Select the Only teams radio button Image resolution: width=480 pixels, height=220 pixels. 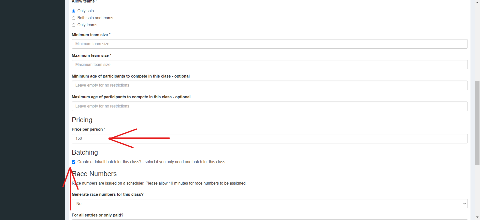[x=73, y=25]
